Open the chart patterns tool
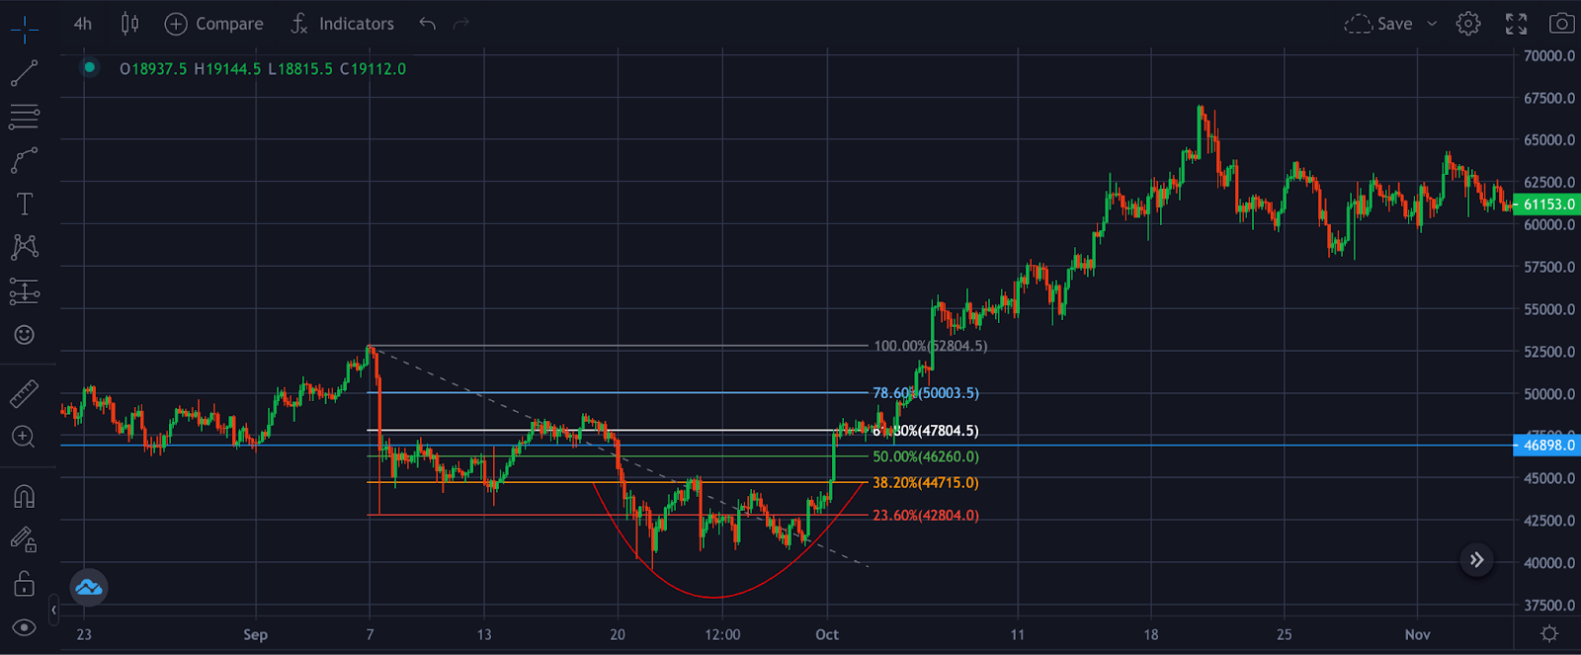 click(24, 247)
